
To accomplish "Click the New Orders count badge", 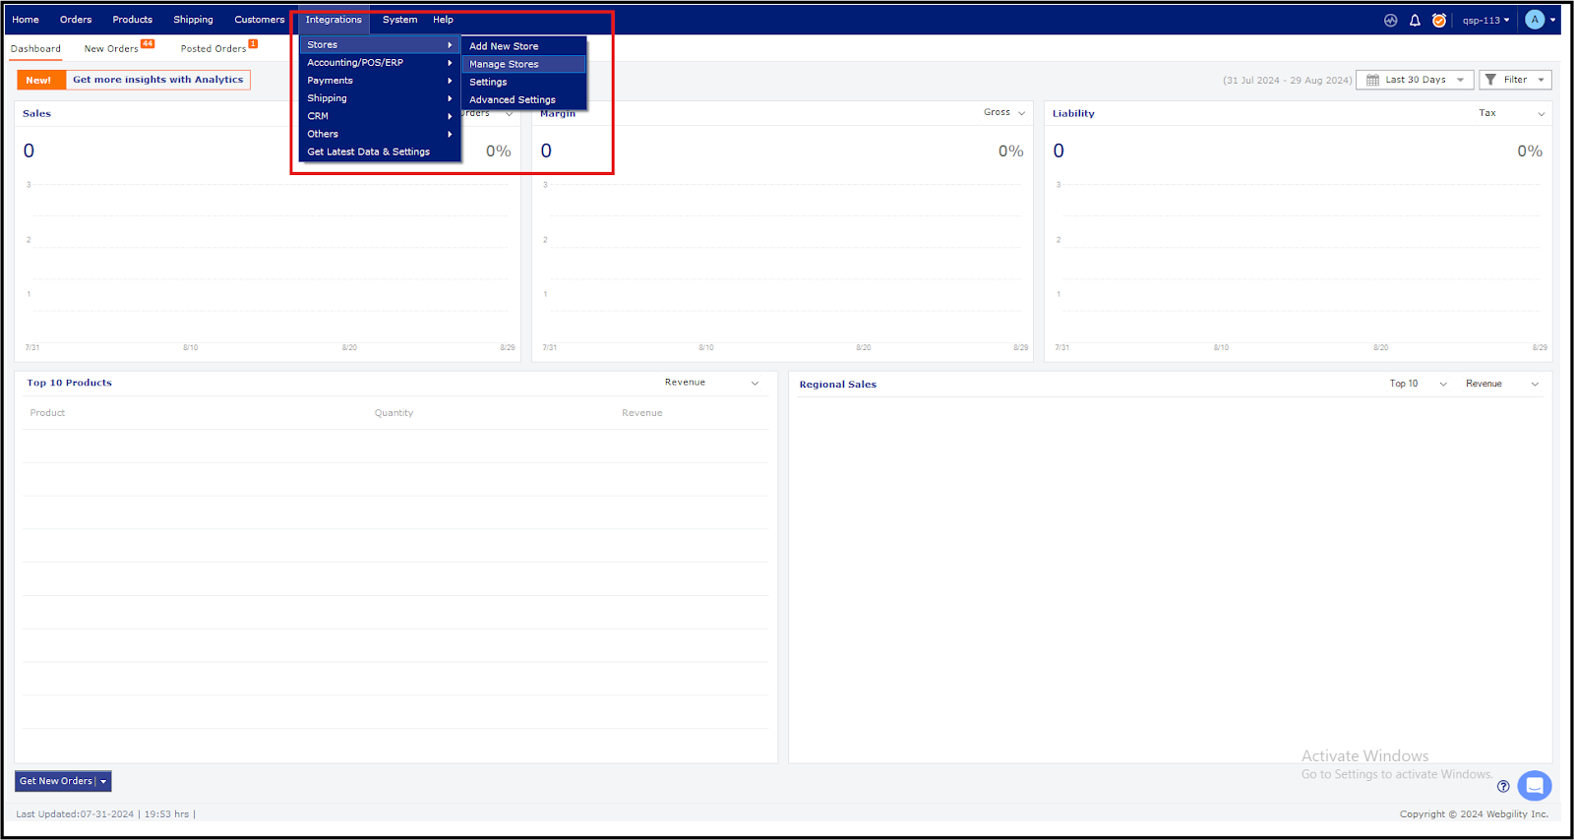I will coord(148,43).
